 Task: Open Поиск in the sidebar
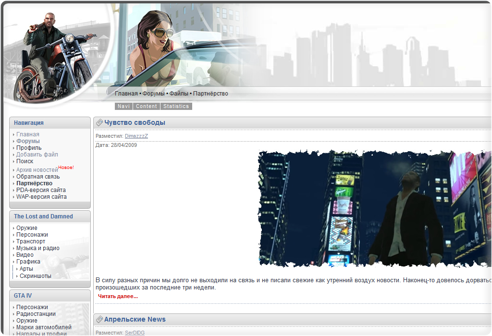click(x=25, y=161)
